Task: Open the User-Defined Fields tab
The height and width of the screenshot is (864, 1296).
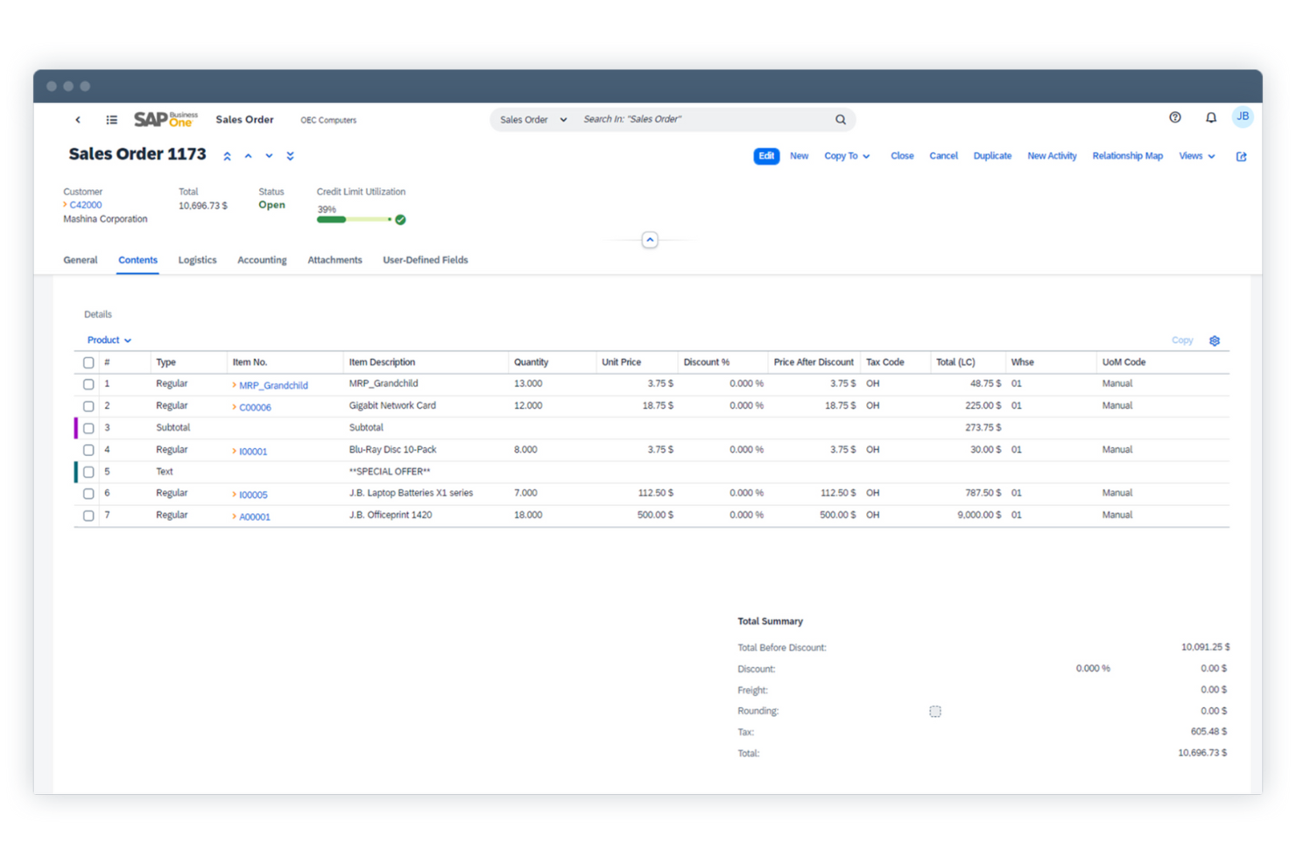Action: point(426,260)
